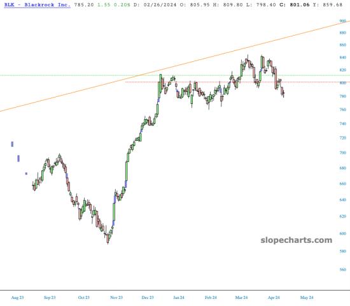This screenshot has width=350, height=306.
Task: Select the orange ascending trendline
Action: [175, 66]
